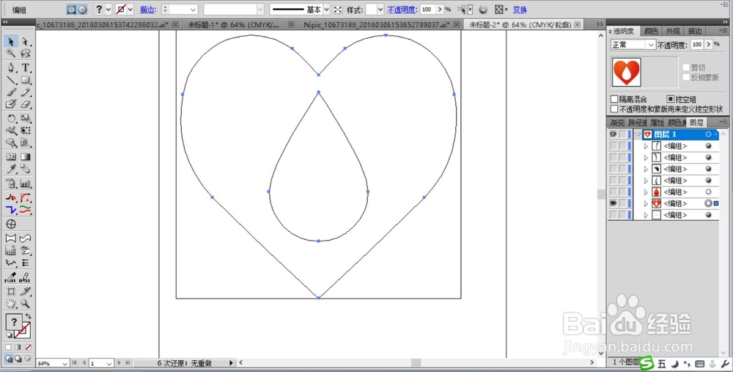Switch to the 属性 panel tab
The width and height of the screenshot is (733, 372).
tap(657, 123)
